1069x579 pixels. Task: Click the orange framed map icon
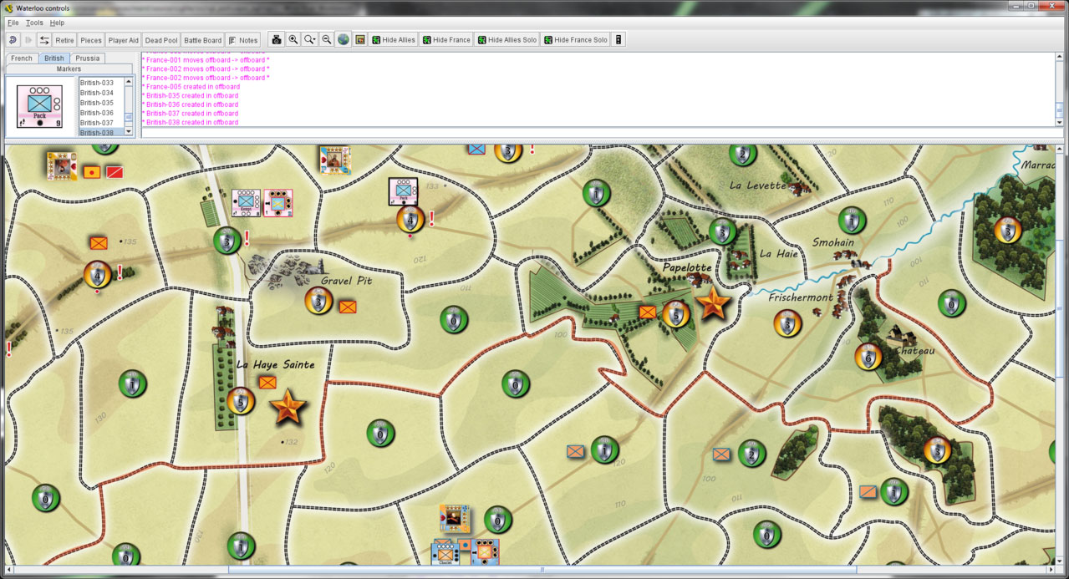[x=360, y=40]
